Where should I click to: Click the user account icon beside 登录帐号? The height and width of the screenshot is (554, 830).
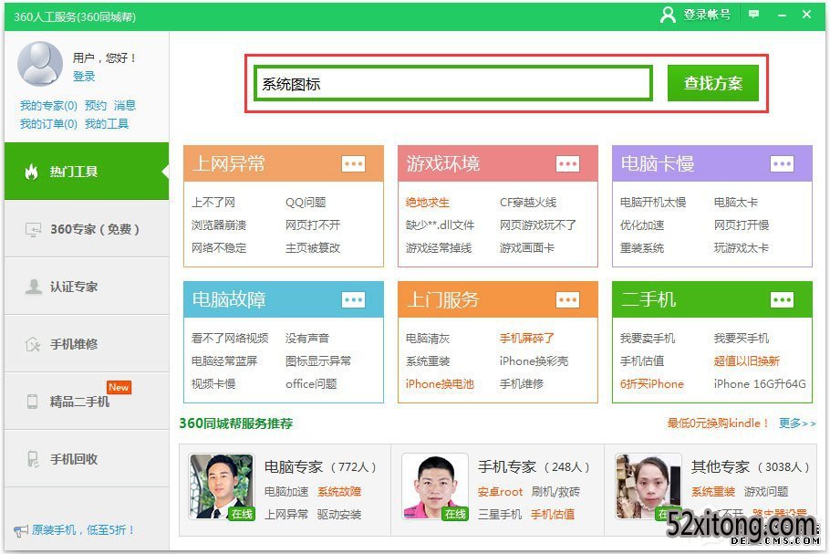(x=668, y=15)
